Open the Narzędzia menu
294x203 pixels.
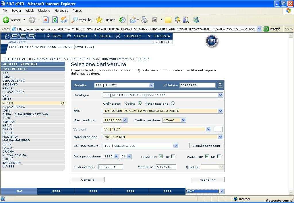tap(61, 11)
